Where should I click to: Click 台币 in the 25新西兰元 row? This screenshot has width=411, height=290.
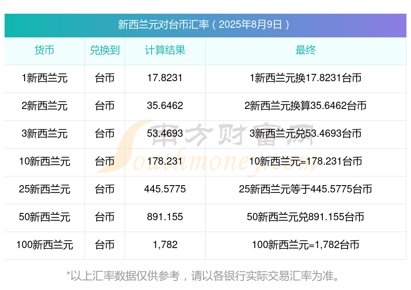105,189
